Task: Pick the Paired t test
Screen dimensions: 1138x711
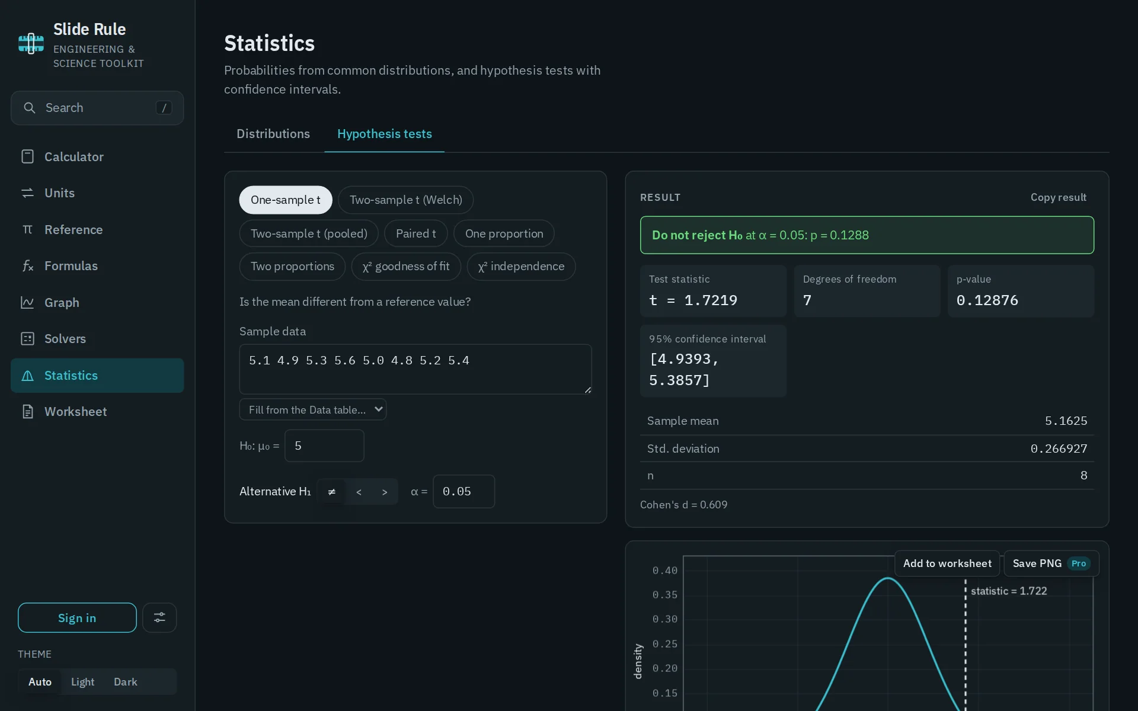Action: pos(416,233)
